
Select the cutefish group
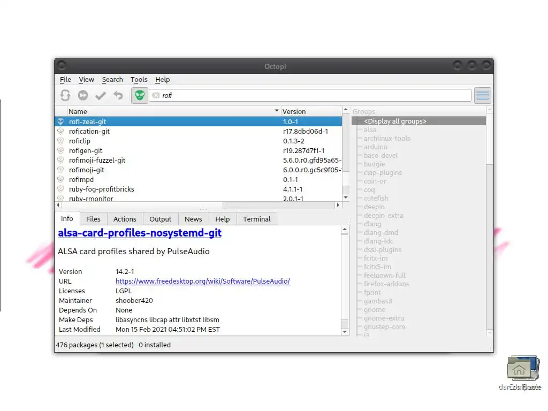376,199
